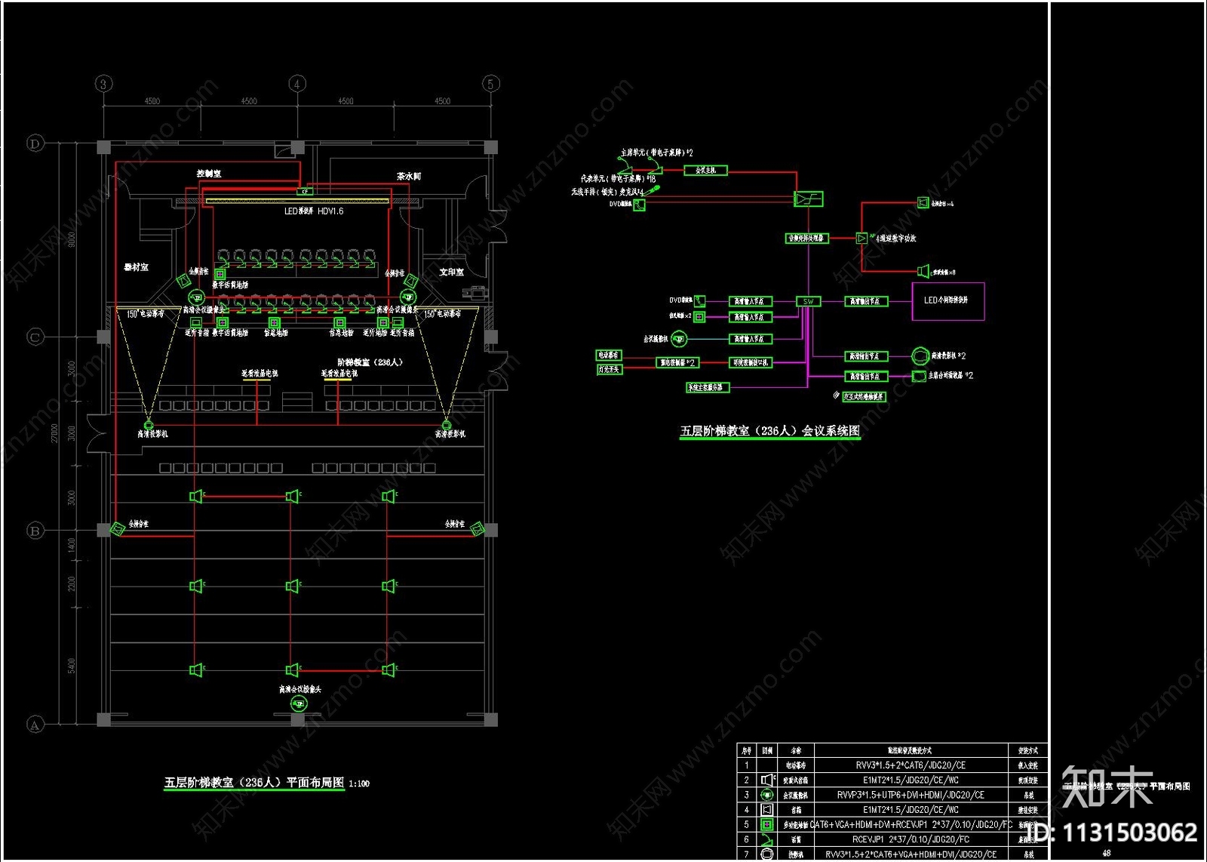Select the 会议主机 block
The height and width of the screenshot is (862, 1207).
point(706,171)
